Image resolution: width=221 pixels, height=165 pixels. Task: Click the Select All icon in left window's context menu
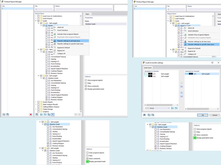click(55, 27)
